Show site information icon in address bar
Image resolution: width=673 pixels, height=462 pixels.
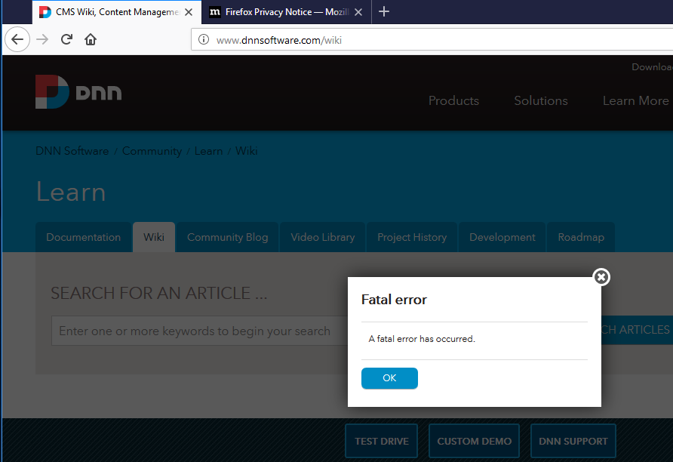point(204,40)
